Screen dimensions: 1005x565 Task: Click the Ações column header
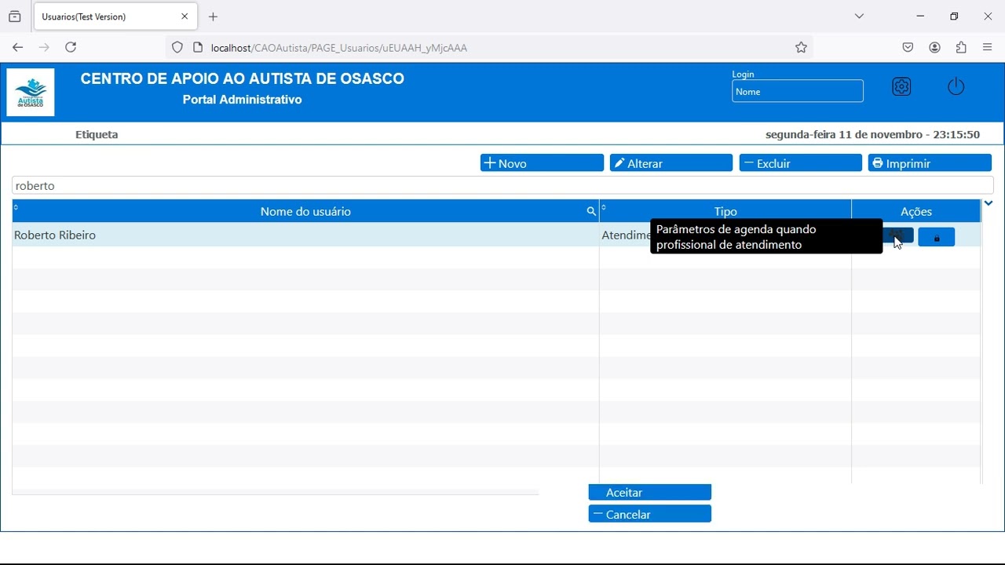pos(916,211)
